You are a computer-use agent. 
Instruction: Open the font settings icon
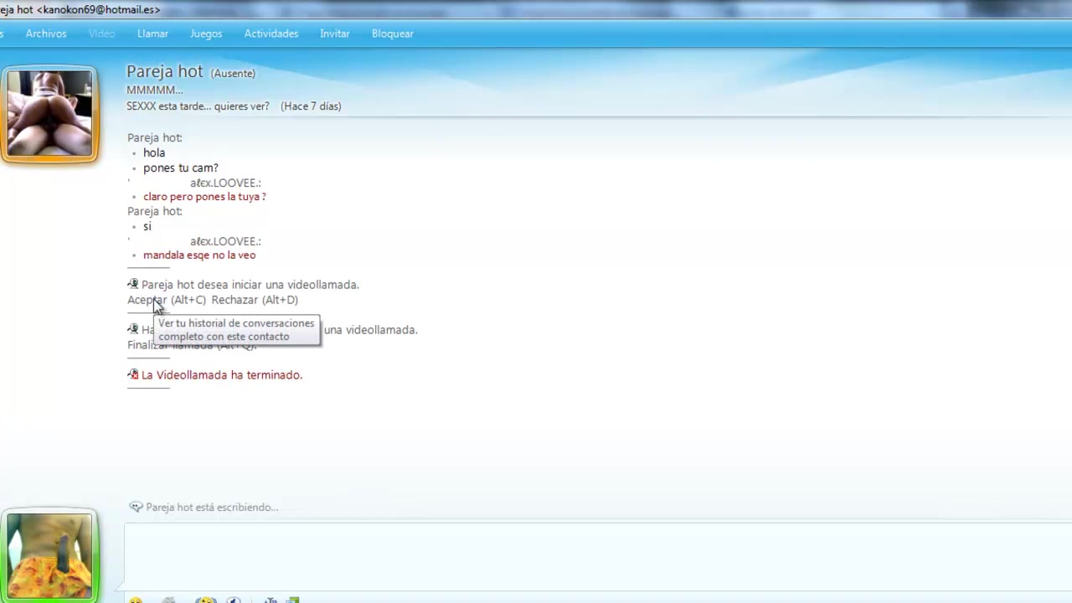(271, 600)
